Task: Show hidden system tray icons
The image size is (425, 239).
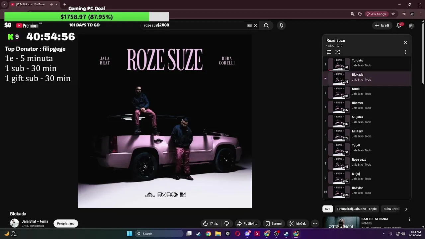Action: coord(384,234)
